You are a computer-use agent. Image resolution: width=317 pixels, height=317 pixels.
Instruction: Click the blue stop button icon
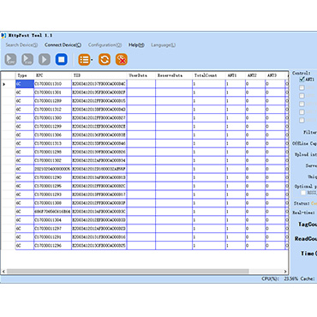point(62,59)
